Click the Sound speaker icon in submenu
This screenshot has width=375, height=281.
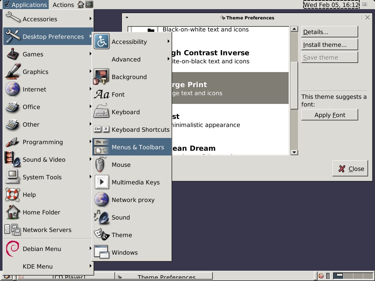click(x=101, y=217)
